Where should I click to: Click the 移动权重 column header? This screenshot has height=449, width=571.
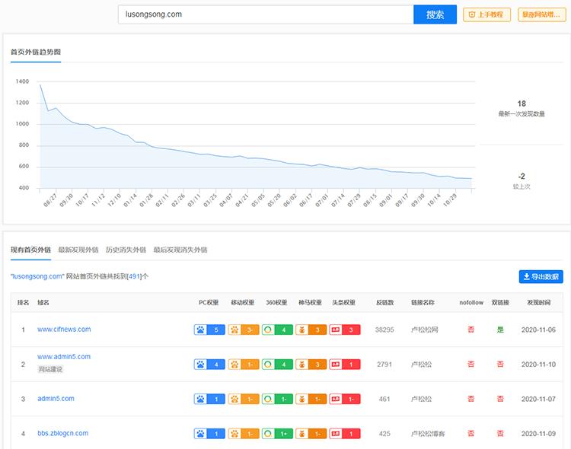pyautogui.click(x=243, y=303)
